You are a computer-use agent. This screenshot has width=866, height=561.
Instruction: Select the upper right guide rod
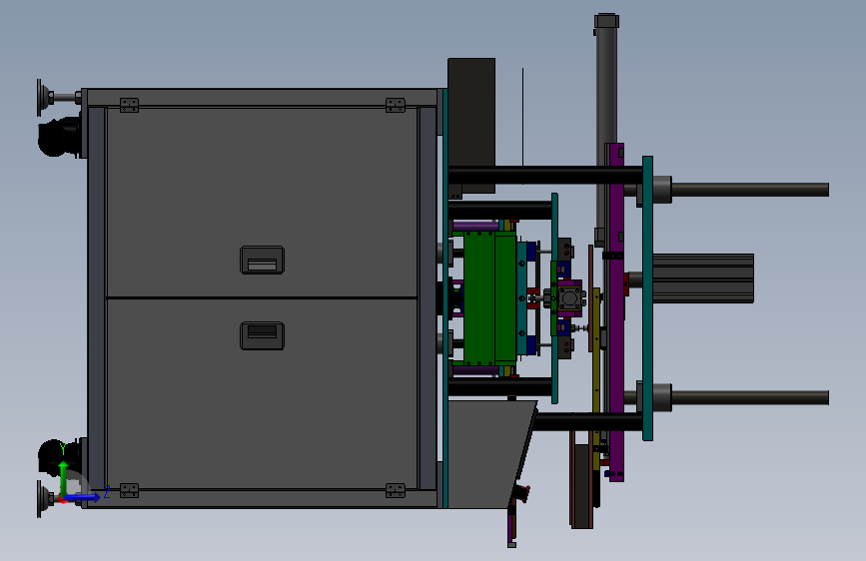pos(749,190)
